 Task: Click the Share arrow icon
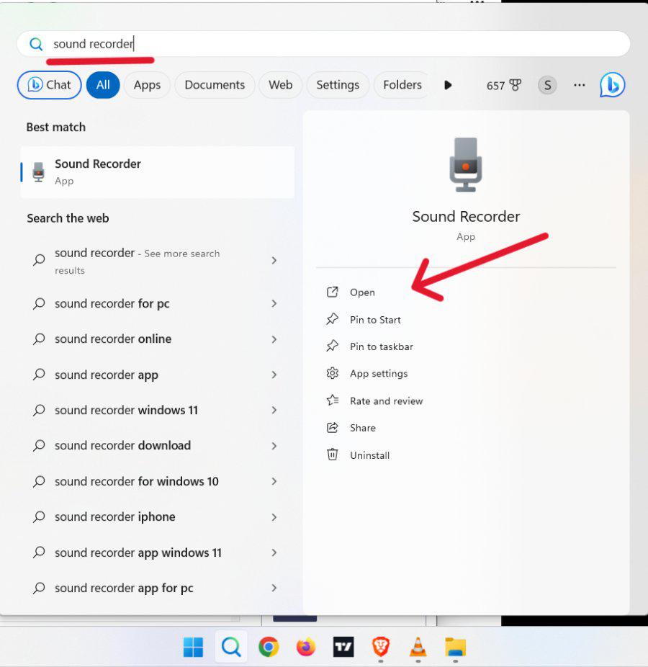[x=332, y=428]
